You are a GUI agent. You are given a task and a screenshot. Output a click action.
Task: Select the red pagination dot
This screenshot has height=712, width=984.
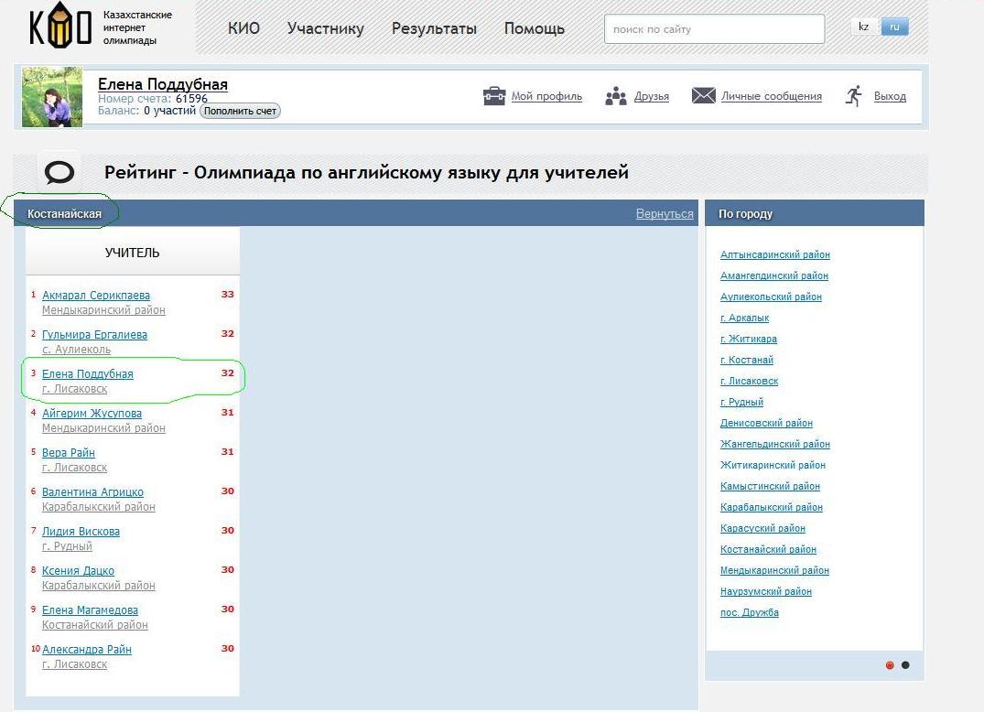(890, 665)
